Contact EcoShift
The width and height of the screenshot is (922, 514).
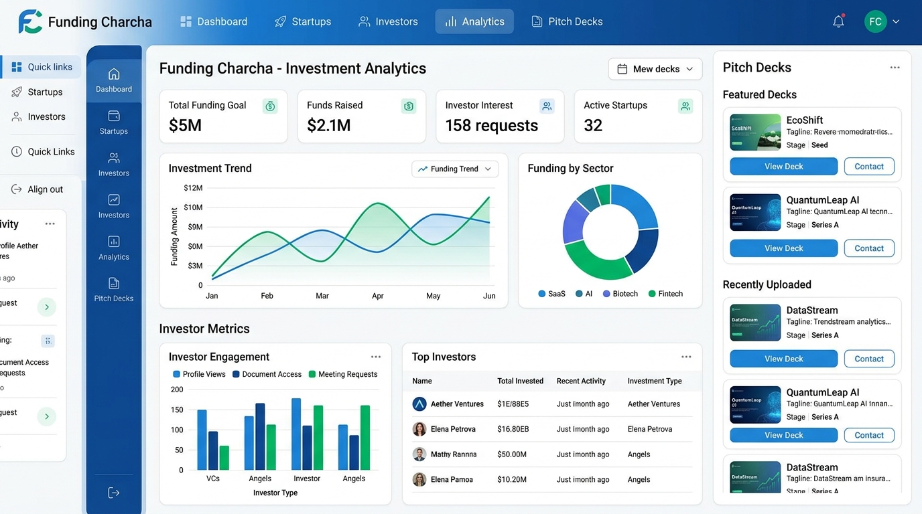[x=869, y=166]
